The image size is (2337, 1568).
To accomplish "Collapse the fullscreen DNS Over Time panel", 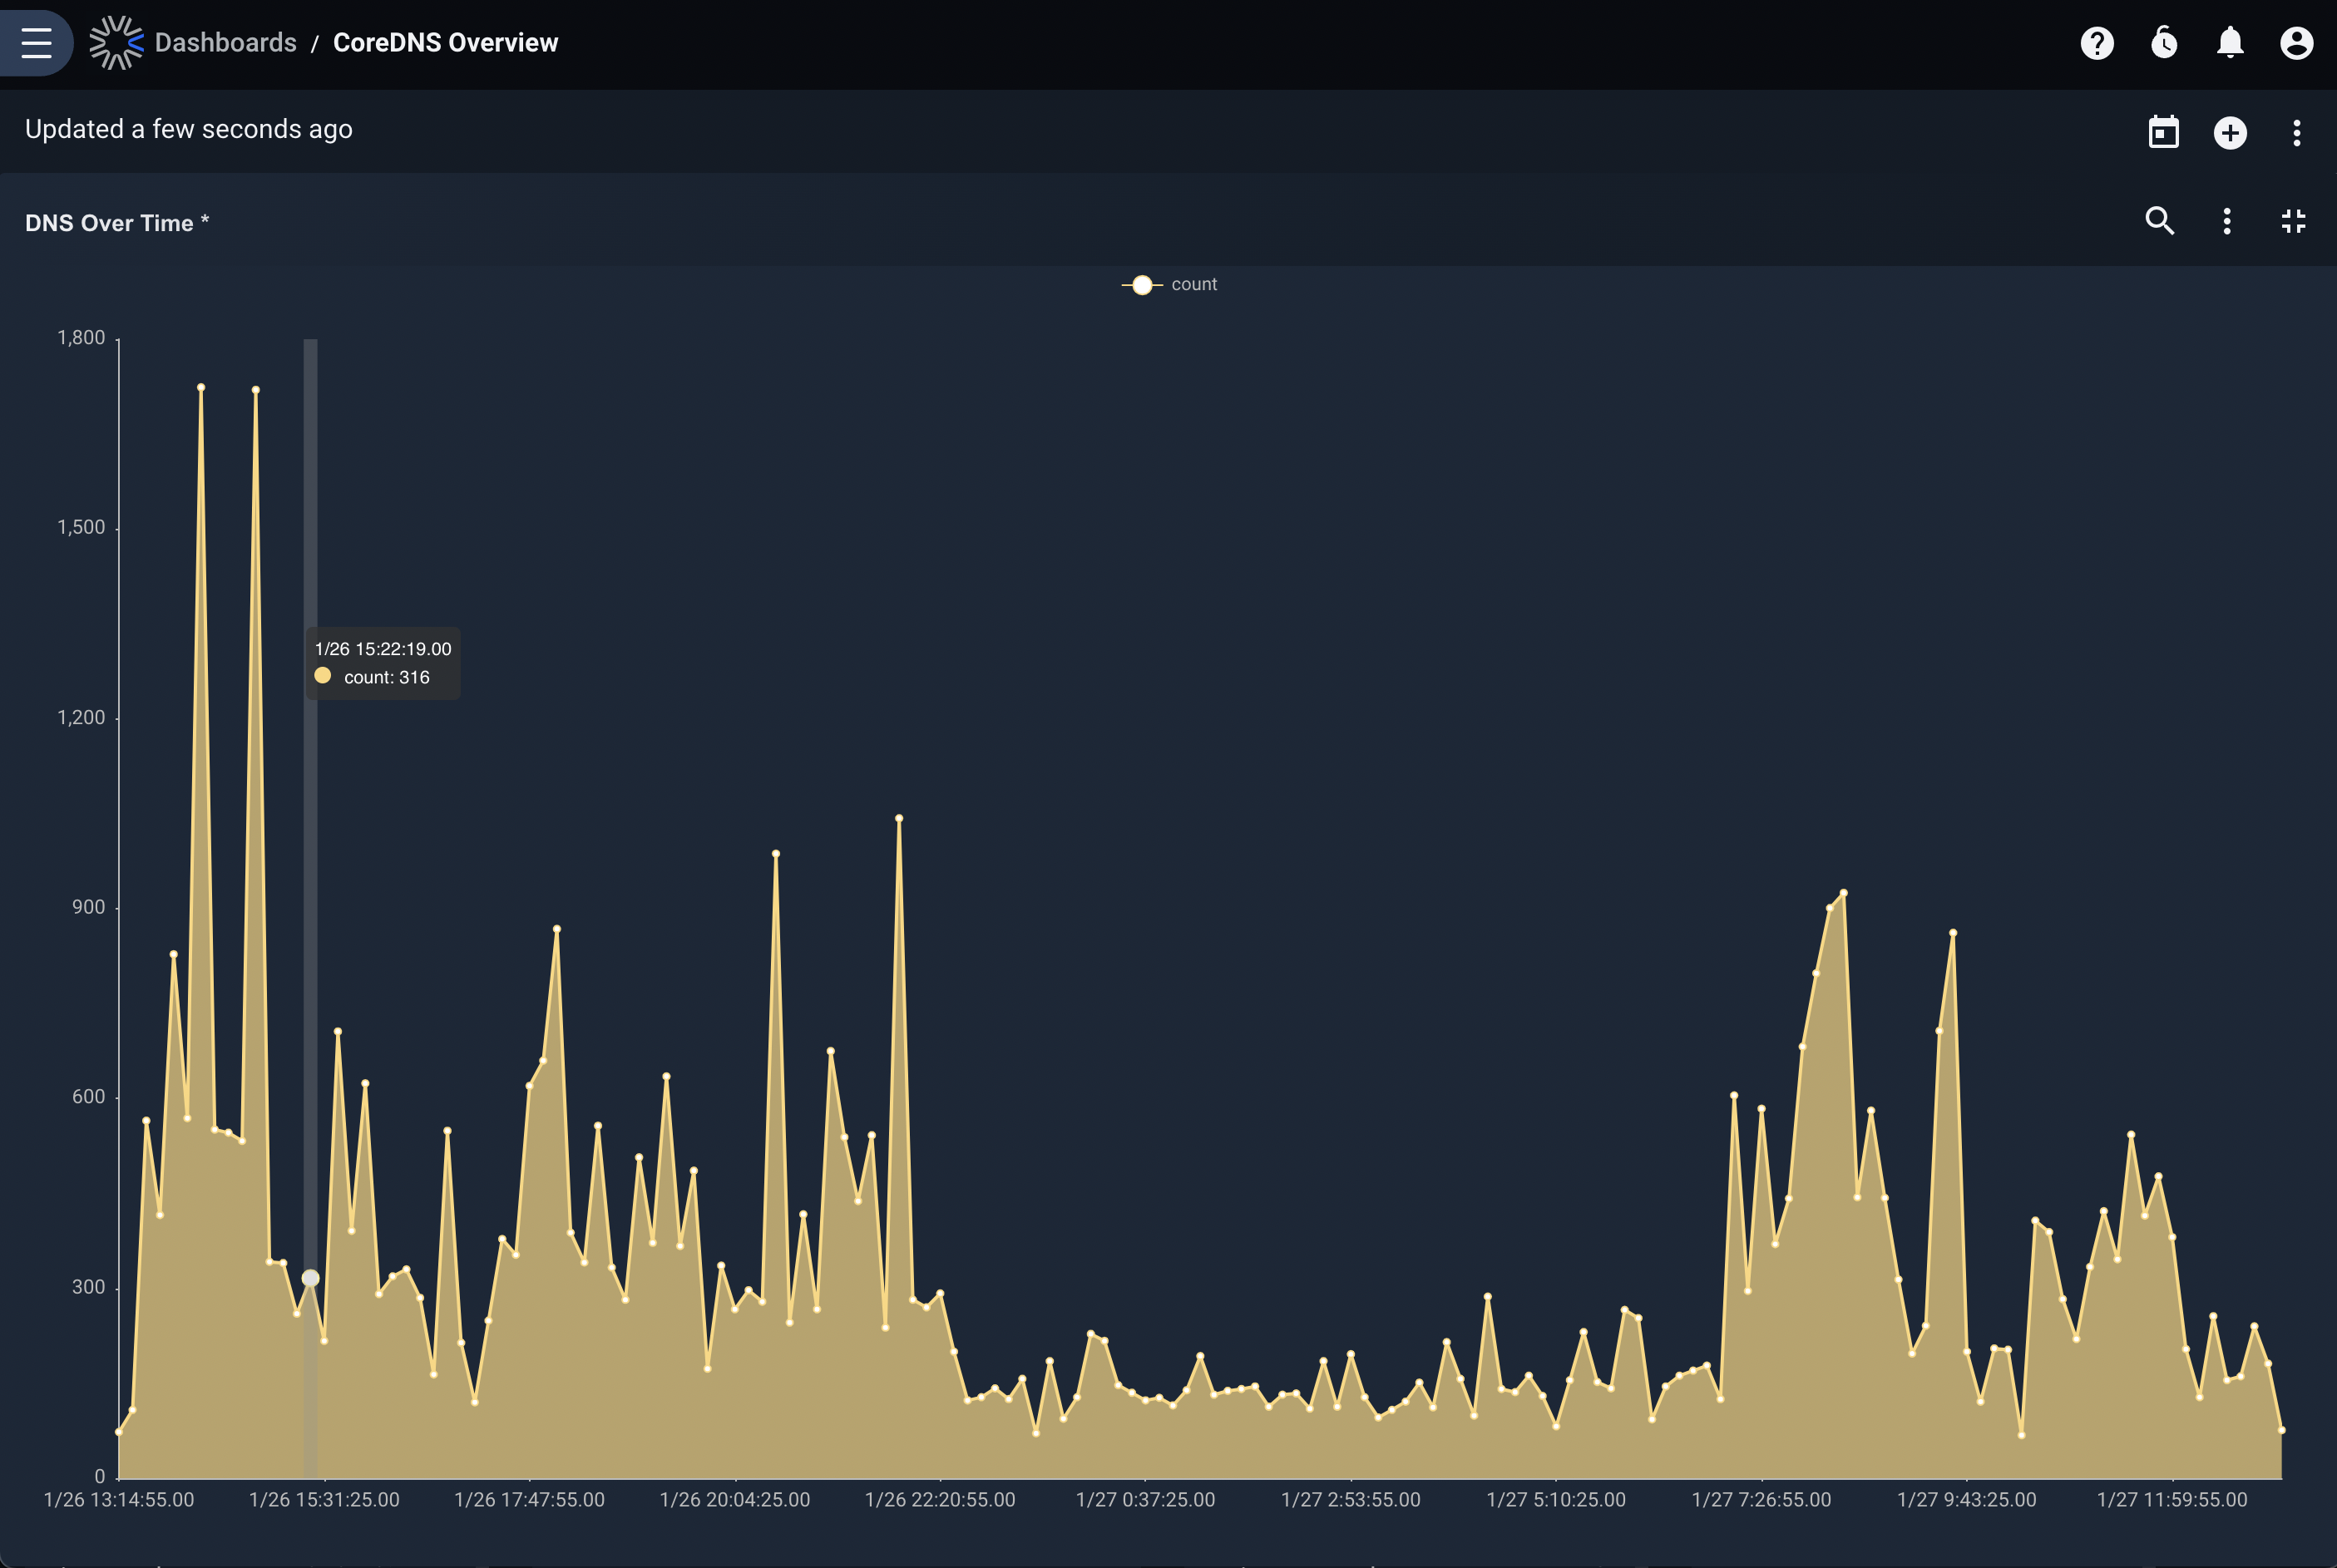I will 2293,221.
